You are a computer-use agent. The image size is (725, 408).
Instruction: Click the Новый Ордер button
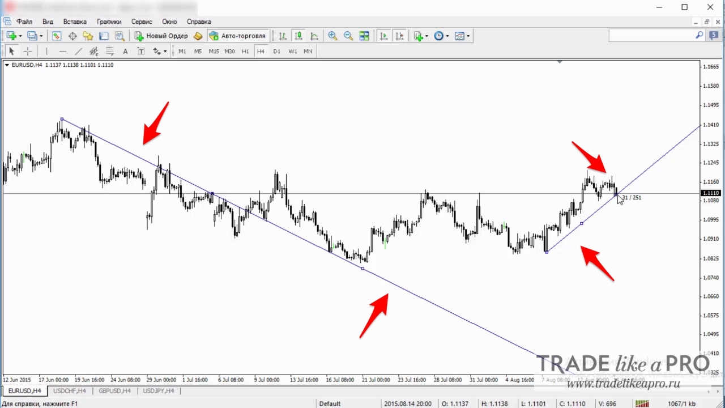click(161, 36)
